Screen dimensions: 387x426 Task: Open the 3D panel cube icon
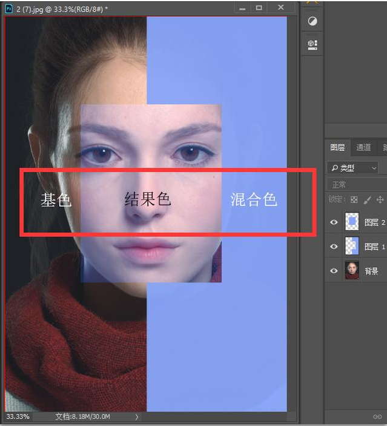pos(313,44)
